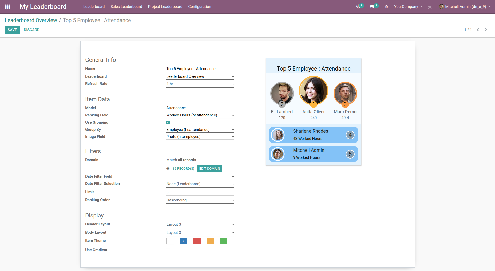
Task: Click the crossed tools icon in navbar
Action: [x=430, y=7]
